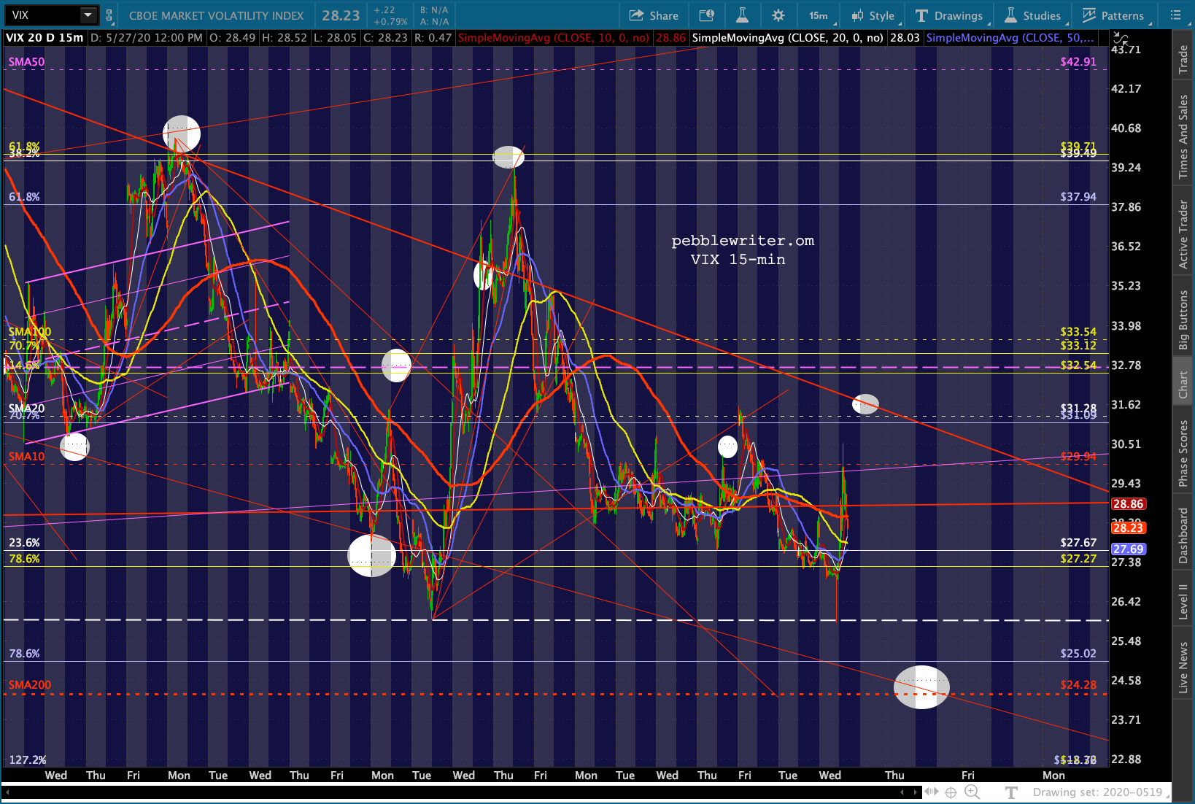Zoom in using the magnifier plus icon
The image size is (1195, 804).
971,792
